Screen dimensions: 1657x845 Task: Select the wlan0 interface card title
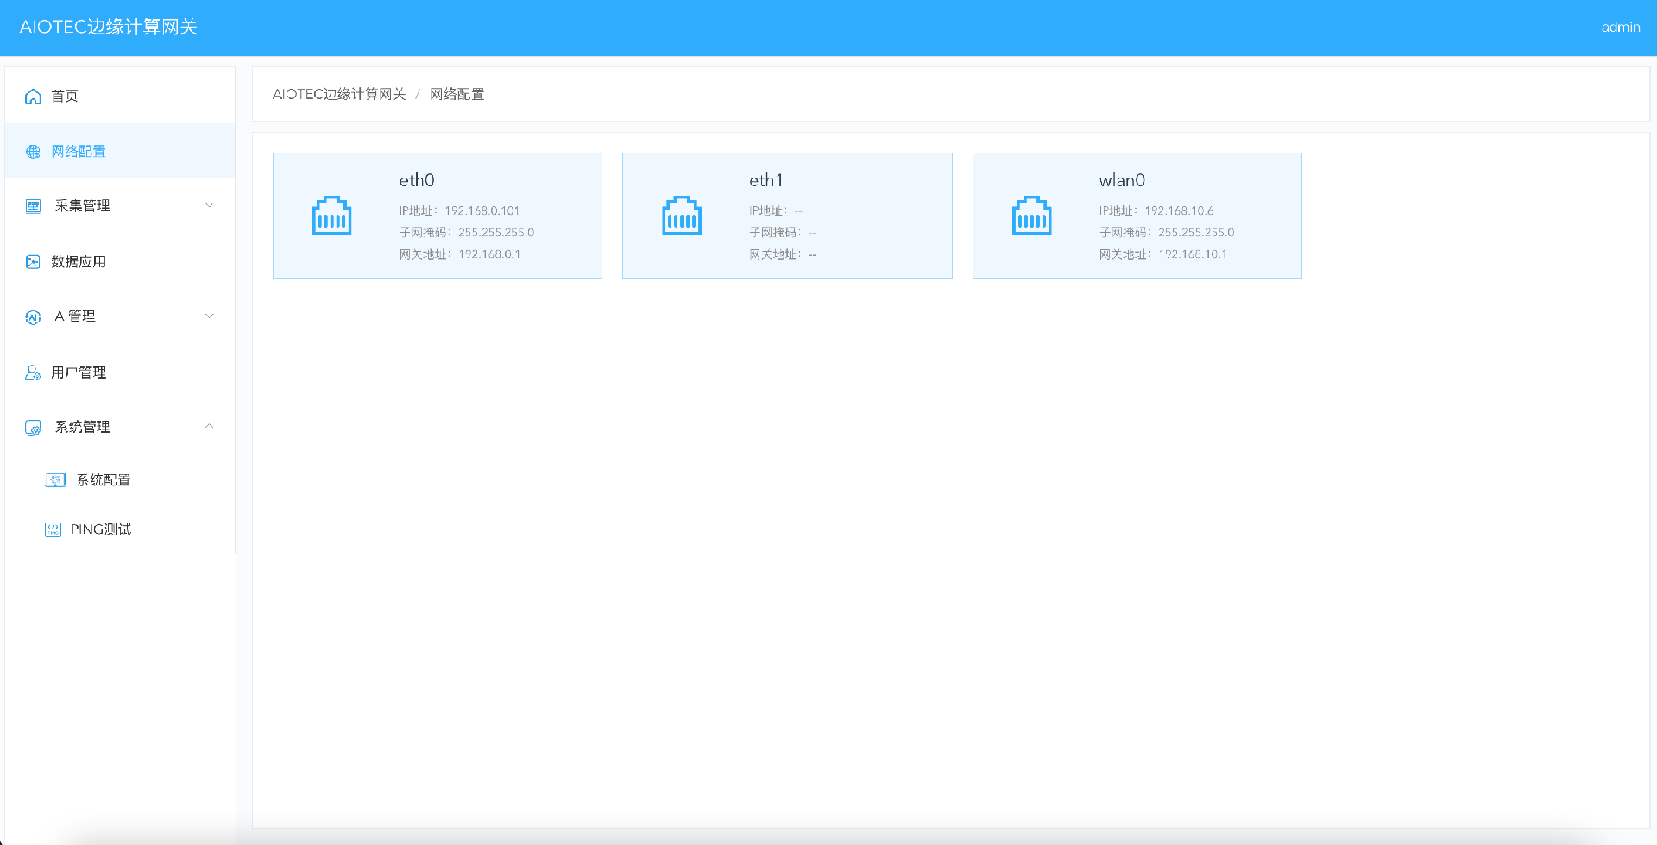click(1122, 180)
